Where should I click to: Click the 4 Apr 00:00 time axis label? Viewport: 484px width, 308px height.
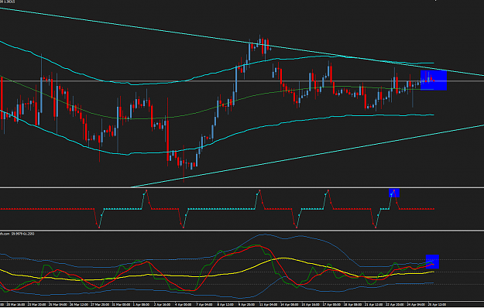click(184, 304)
